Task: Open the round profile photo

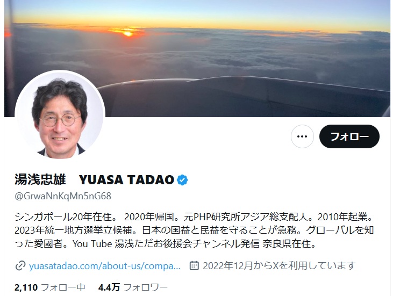Action: (x=60, y=115)
